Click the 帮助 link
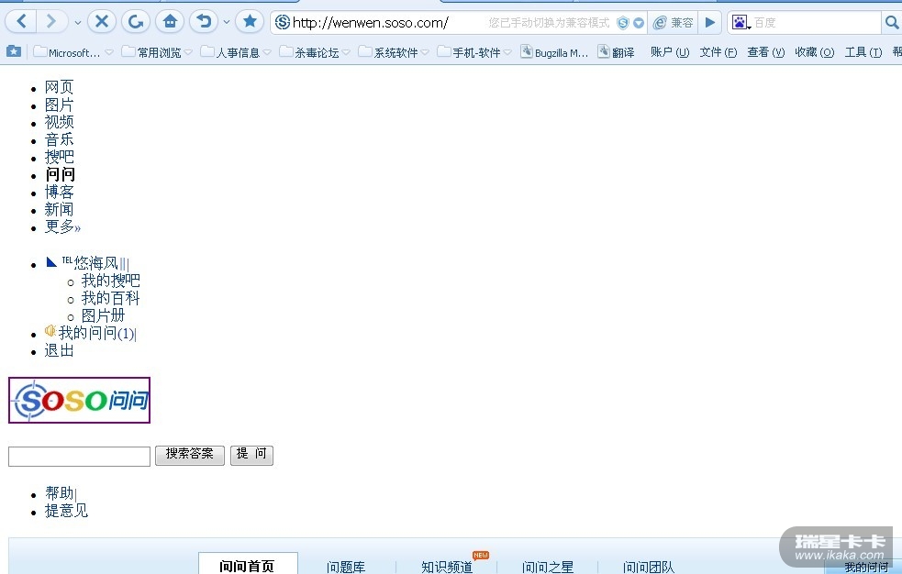 click(60, 493)
